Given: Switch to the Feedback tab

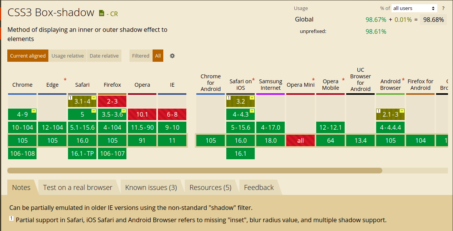Looking at the screenshot, I should [259, 188].
